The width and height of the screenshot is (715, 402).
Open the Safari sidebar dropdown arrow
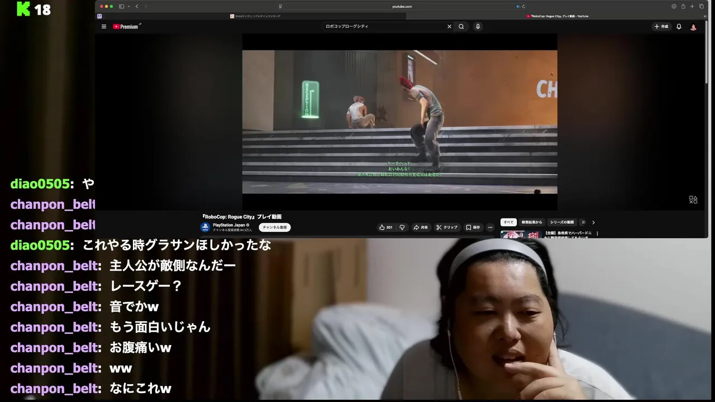[x=128, y=6]
